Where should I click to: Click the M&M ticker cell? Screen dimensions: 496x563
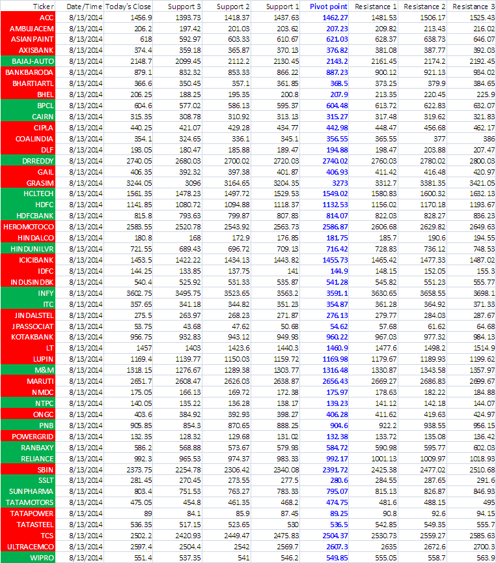tap(27, 370)
